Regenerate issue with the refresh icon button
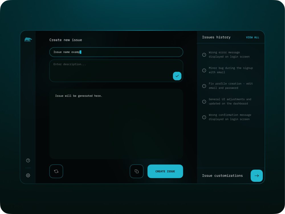 [56, 171]
